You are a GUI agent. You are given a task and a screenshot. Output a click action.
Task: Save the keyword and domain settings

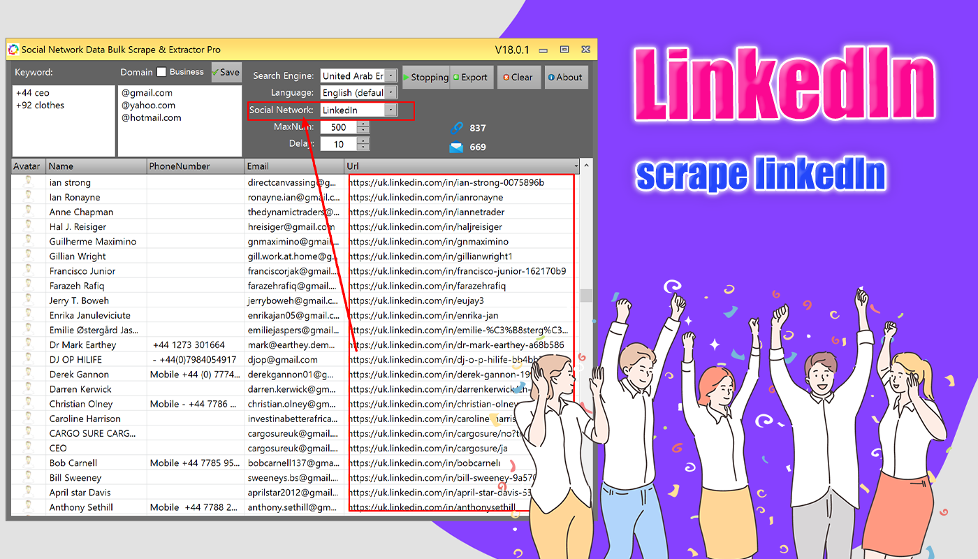pyautogui.click(x=226, y=72)
